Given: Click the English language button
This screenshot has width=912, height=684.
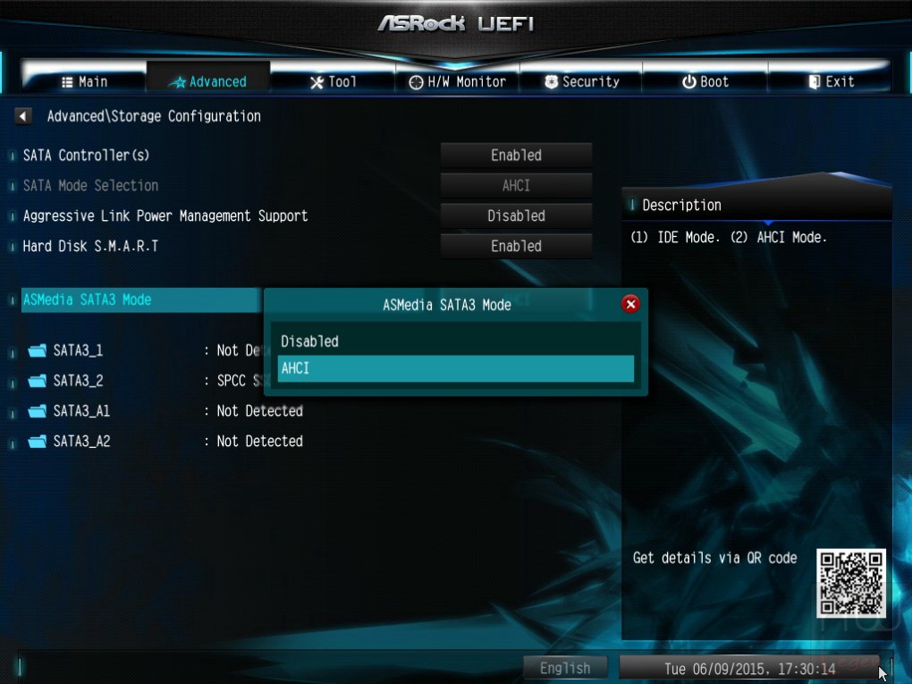Looking at the screenshot, I should click(565, 668).
